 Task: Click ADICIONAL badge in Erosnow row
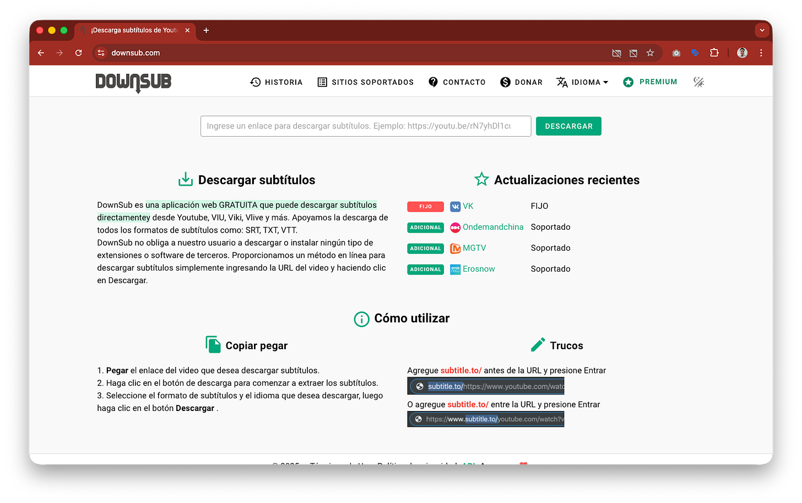(x=425, y=269)
